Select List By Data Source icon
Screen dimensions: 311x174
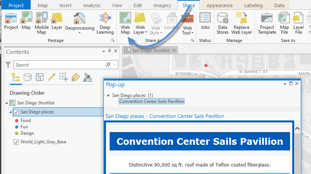pyautogui.click(x=27, y=77)
